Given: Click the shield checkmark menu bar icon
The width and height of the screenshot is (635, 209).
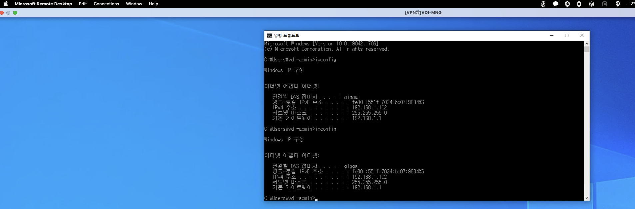Looking at the screenshot, I should [x=618, y=4].
